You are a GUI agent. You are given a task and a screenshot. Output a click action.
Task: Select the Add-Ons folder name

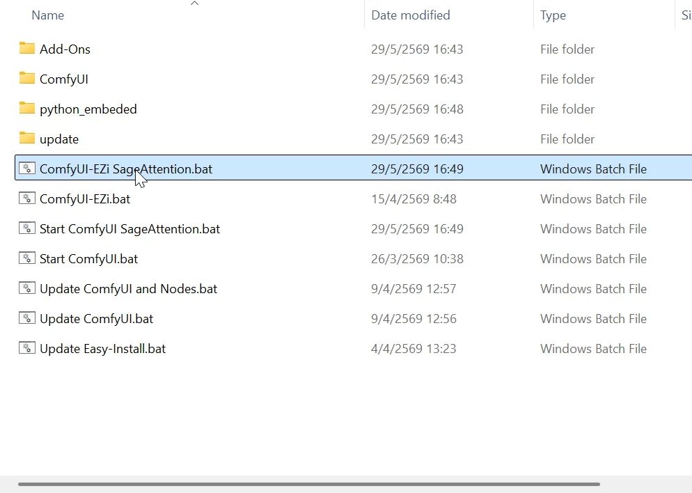65,49
